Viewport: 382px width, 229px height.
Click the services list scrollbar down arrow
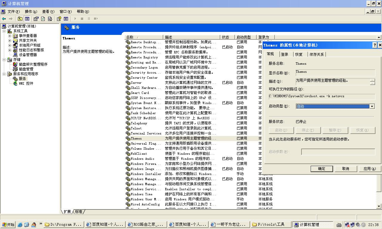tap(379, 206)
